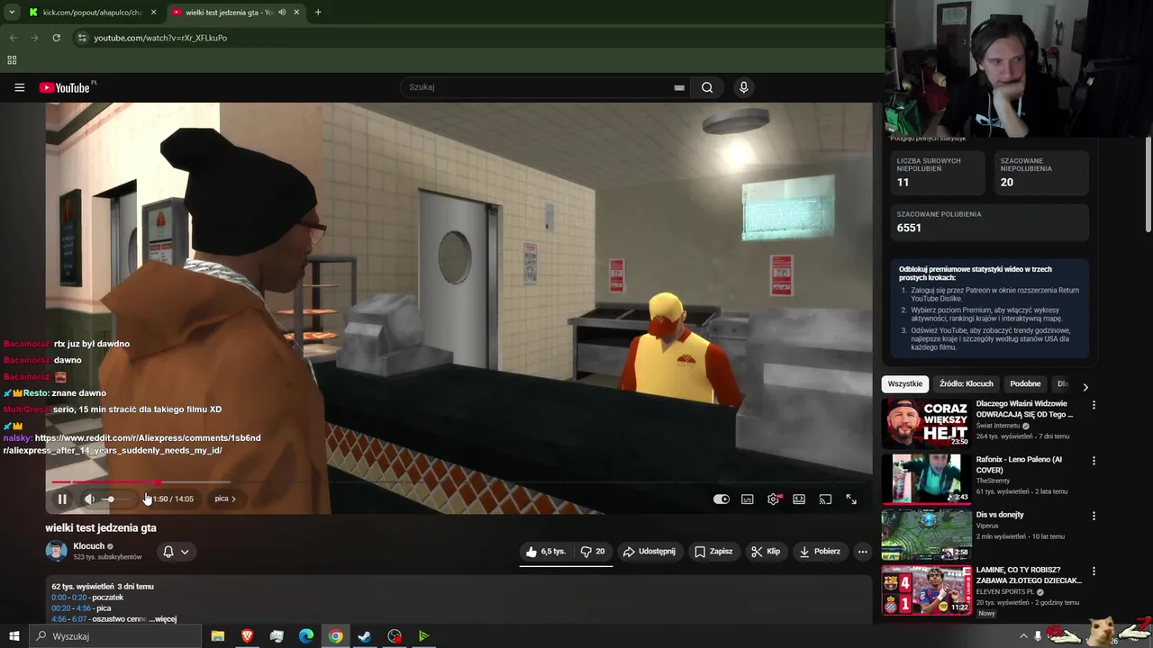
Task: Open the browser tab search dropdown
Action: [x=12, y=13]
